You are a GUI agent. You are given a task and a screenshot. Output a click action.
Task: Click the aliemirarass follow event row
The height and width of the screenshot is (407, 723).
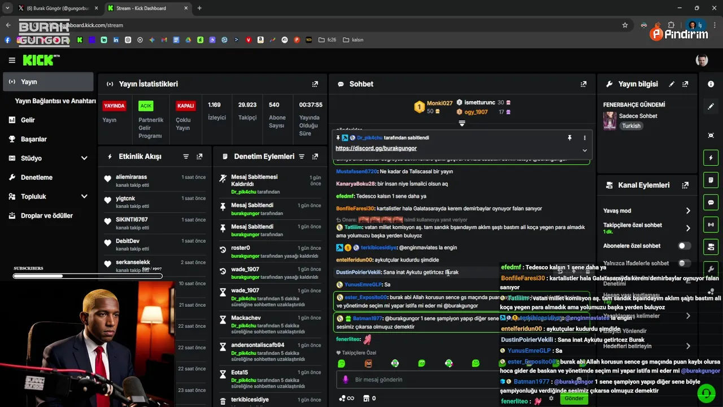point(155,181)
